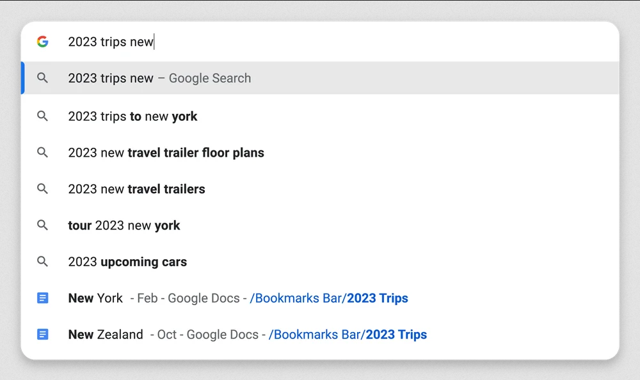This screenshot has height=380, width=640.
Task: Select '2023 trips new – Google Search' suggestion
Action: [x=159, y=78]
